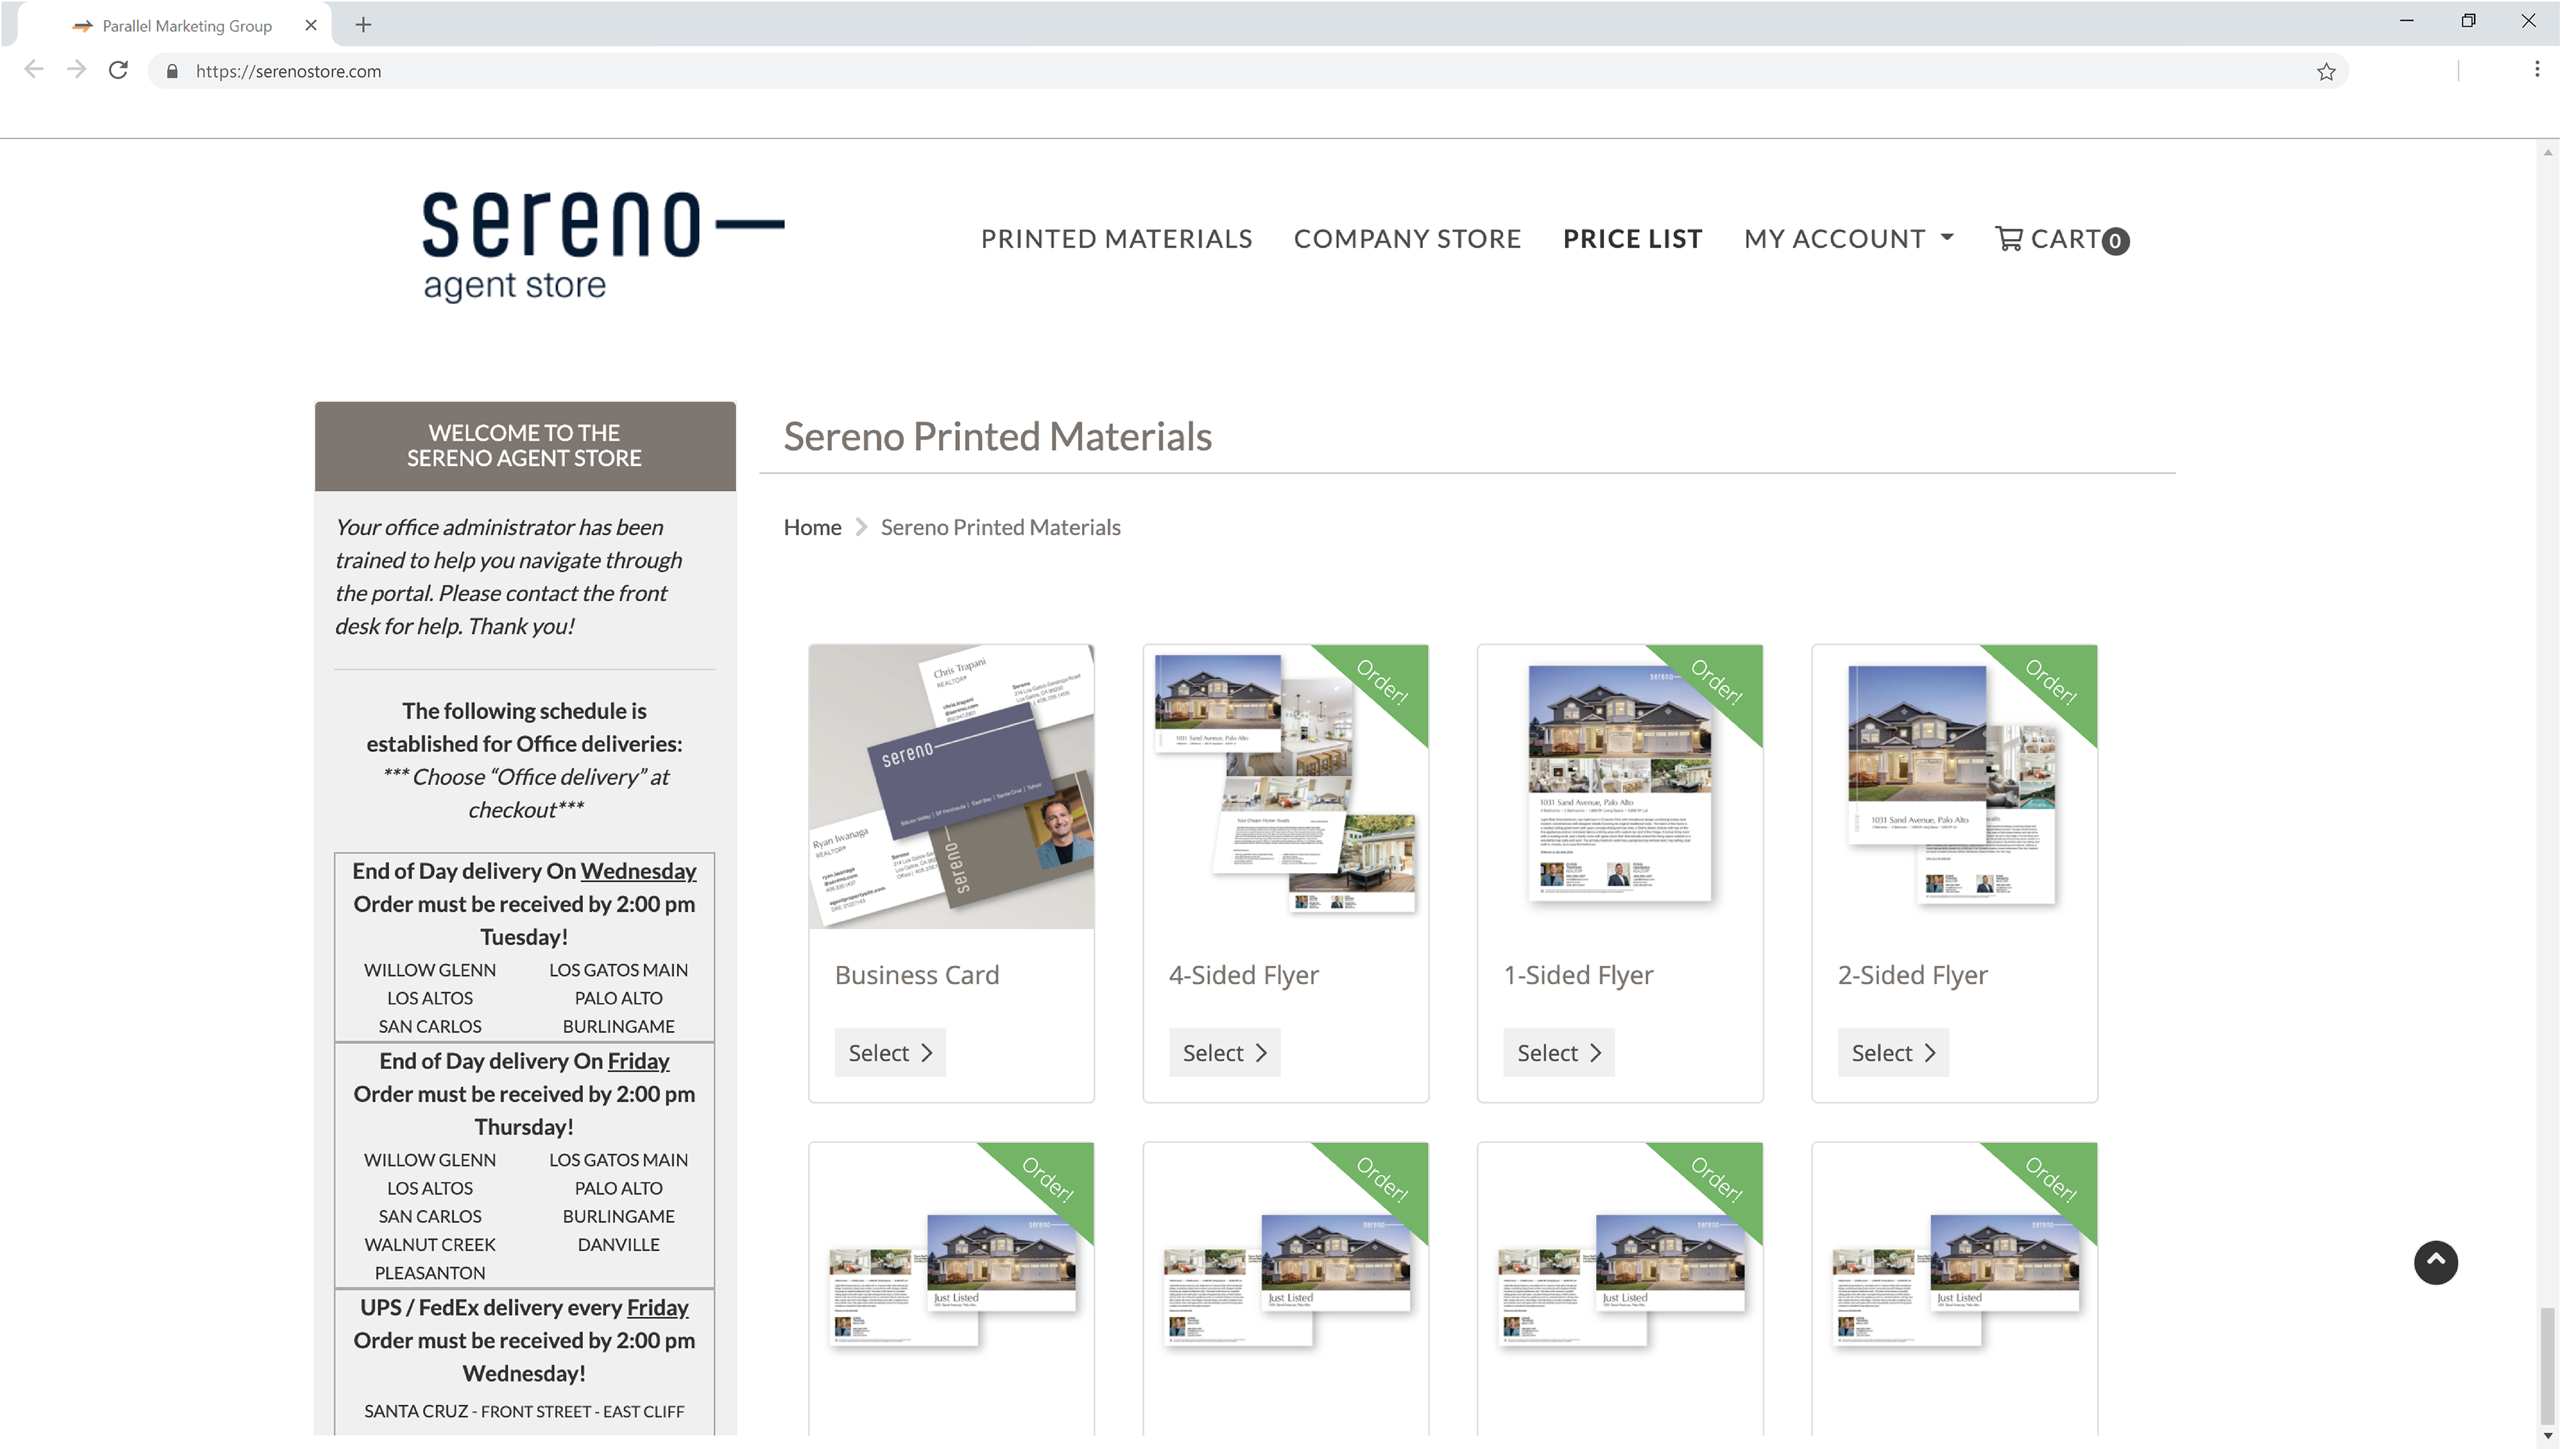Image resolution: width=2576 pixels, height=1449 pixels.
Task: Click the 'Sereno Printed Materials' page heading
Action: (997, 436)
